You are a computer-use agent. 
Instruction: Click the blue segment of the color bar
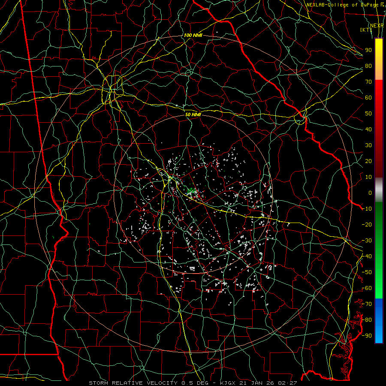(379, 321)
